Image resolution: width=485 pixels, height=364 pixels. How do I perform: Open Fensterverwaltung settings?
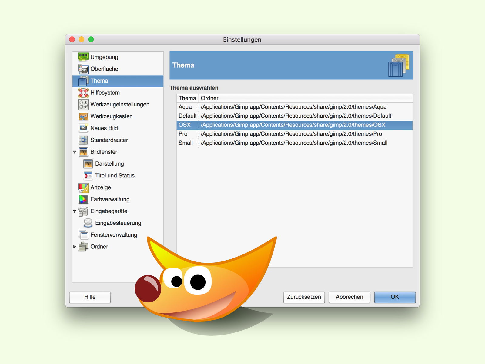(114, 235)
